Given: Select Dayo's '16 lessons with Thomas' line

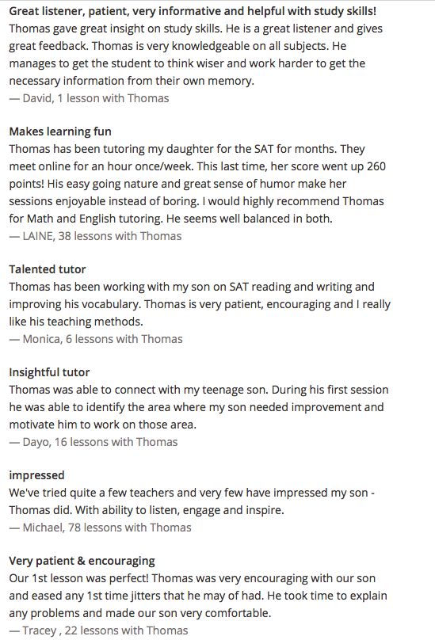Looking at the screenshot, I should click(x=93, y=442).
